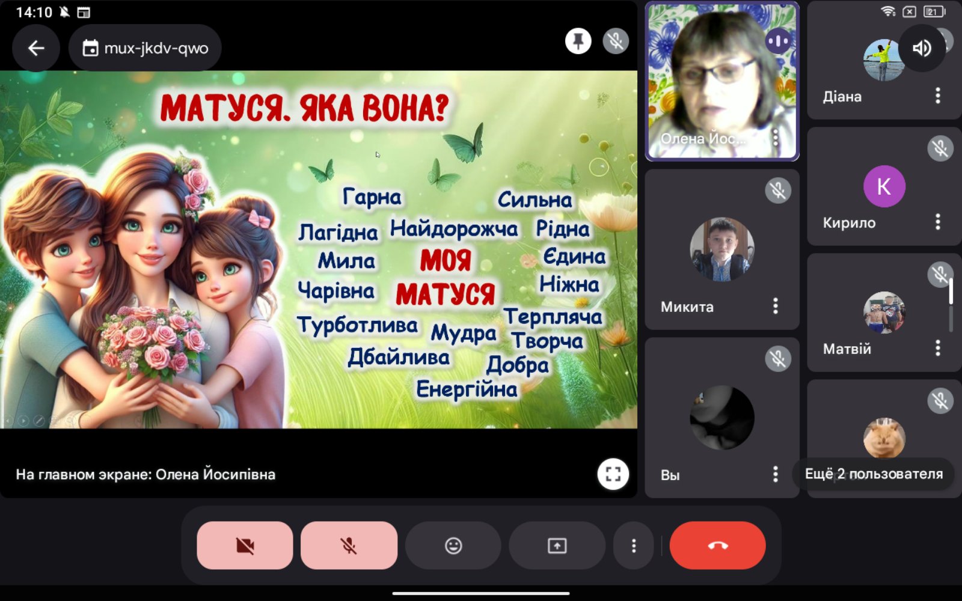Unpin the main screen with the pin icon

578,41
